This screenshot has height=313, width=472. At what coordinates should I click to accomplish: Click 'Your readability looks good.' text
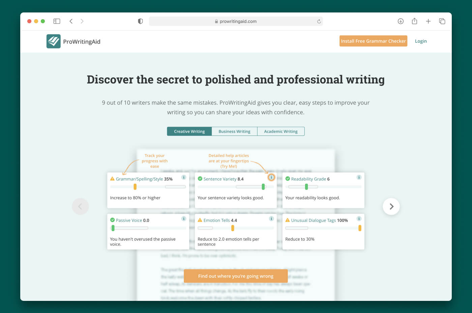pos(313,198)
